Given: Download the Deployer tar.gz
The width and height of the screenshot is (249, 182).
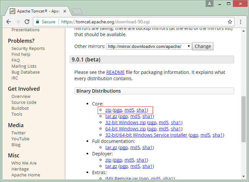Looking at the screenshot, I should click(x=111, y=166).
